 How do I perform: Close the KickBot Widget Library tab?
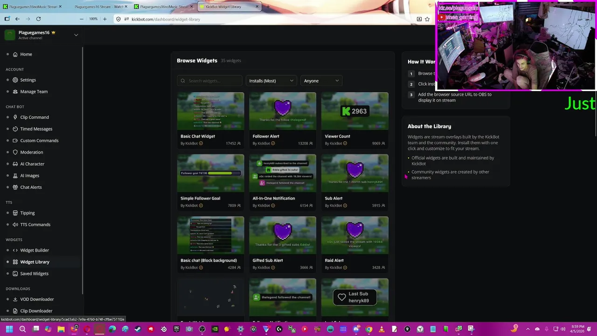pyautogui.click(x=257, y=7)
